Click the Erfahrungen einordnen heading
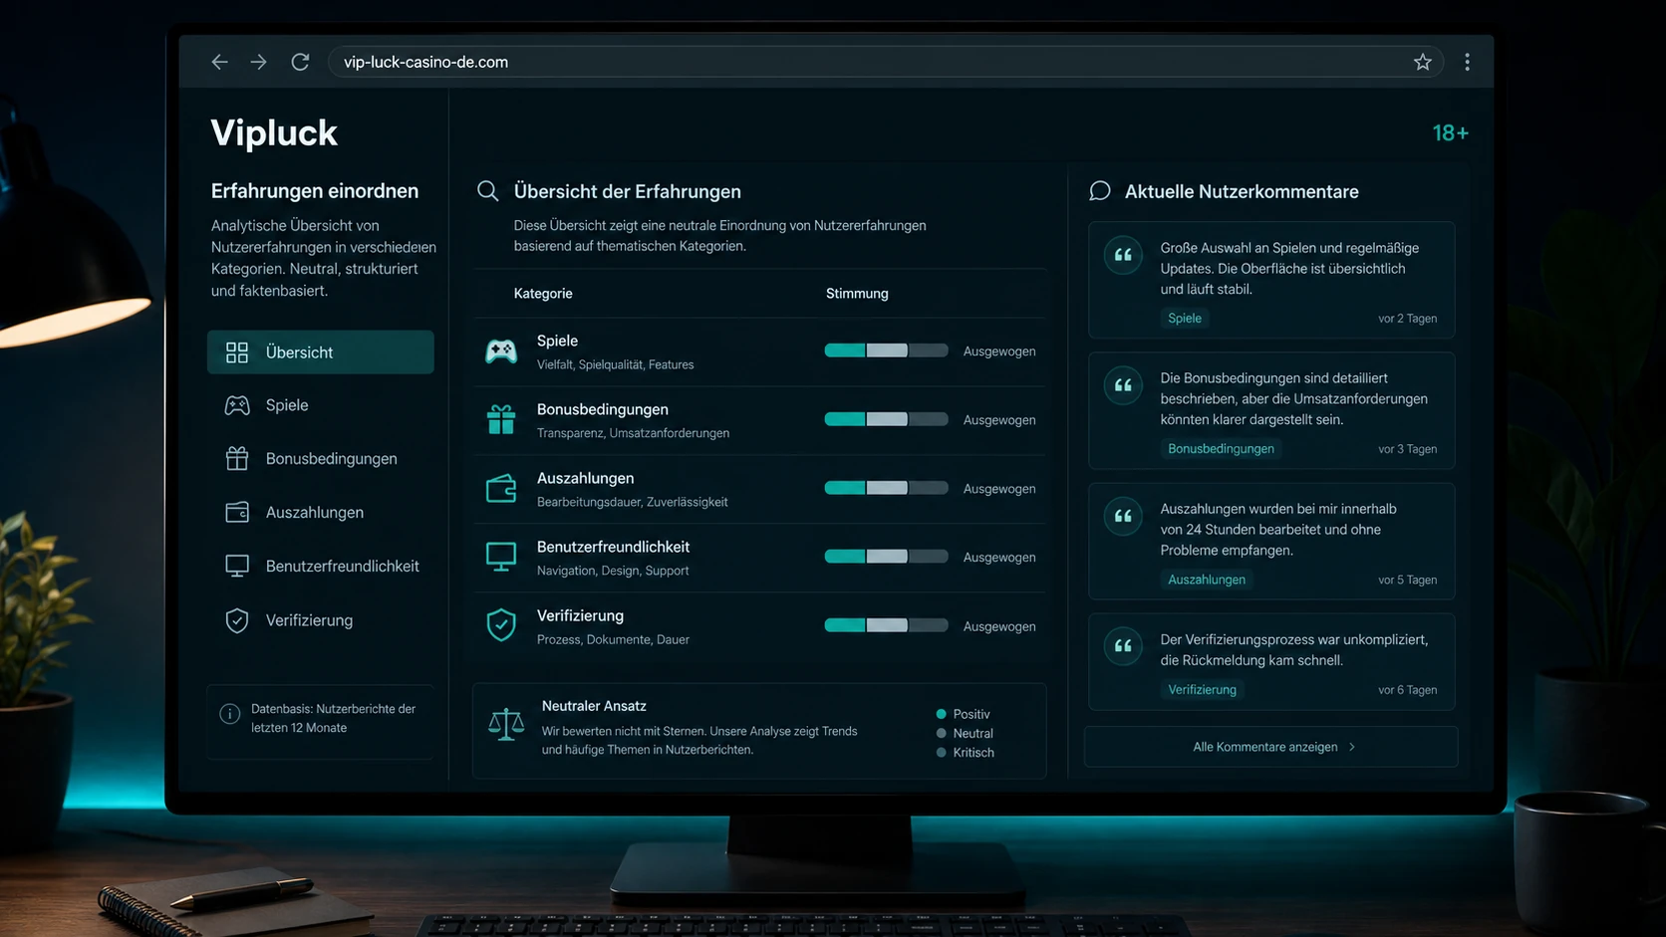 click(315, 190)
